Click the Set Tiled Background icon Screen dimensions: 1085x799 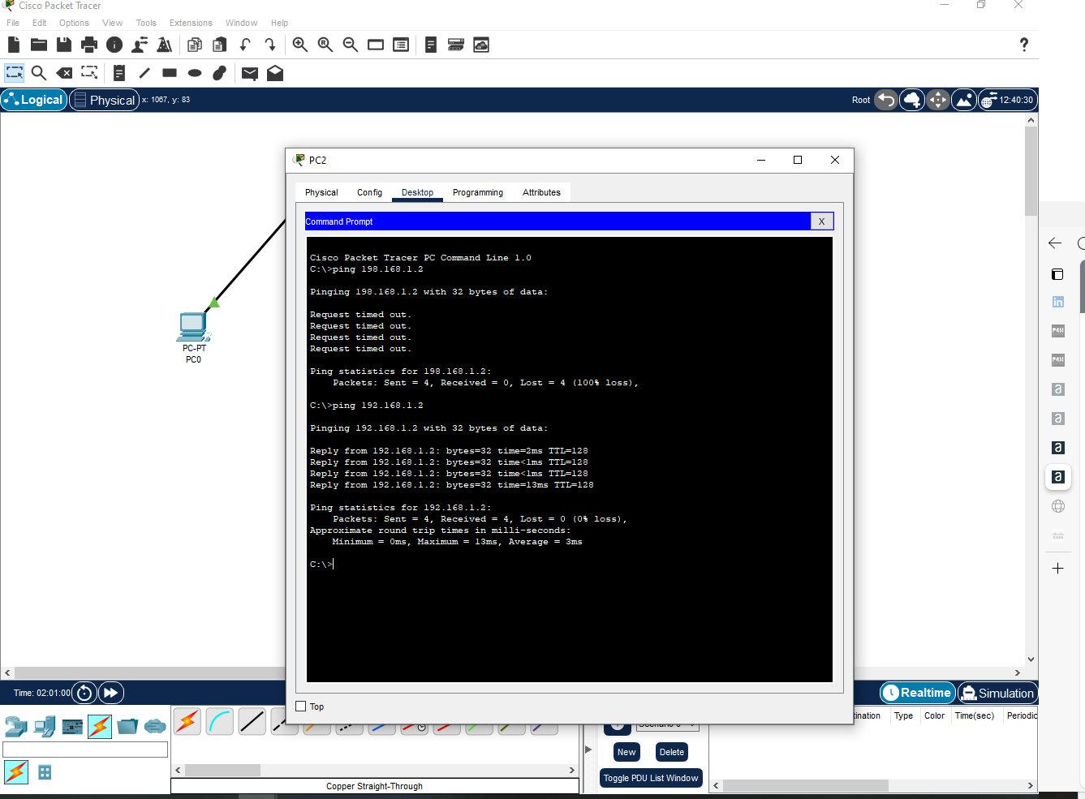click(x=964, y=100)
